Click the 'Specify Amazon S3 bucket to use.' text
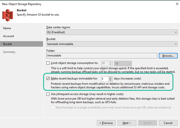The image size is (180, 128). click(x=38, y=15)
